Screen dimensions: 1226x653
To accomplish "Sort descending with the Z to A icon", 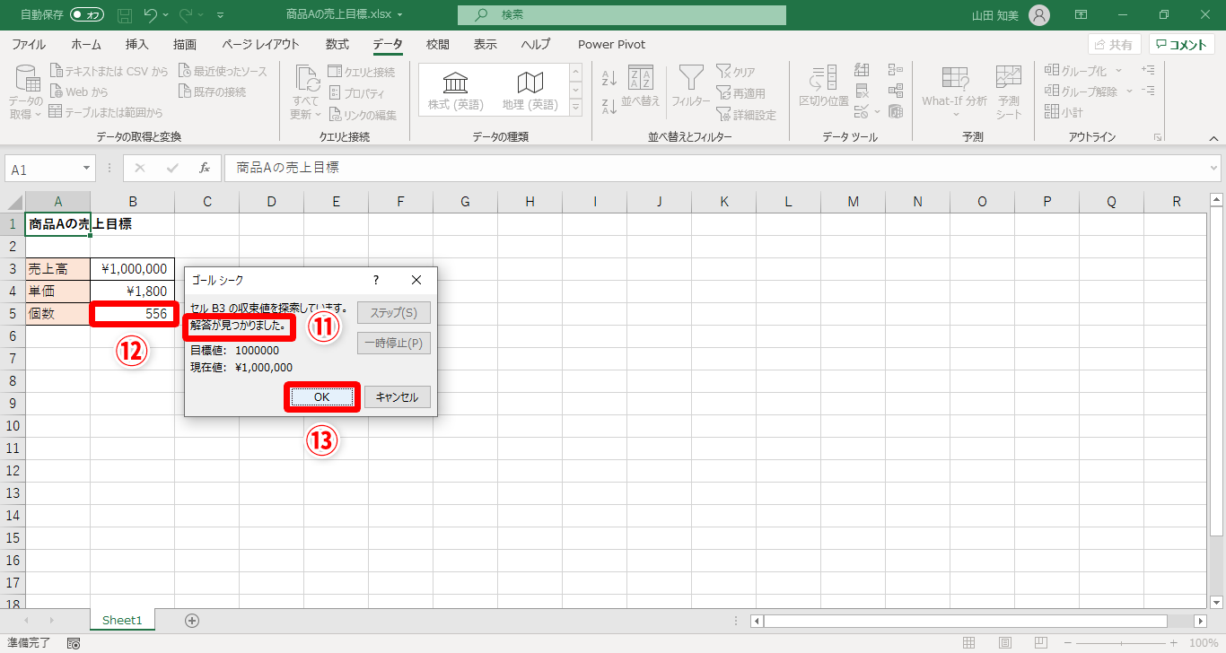I will (609, 106).
